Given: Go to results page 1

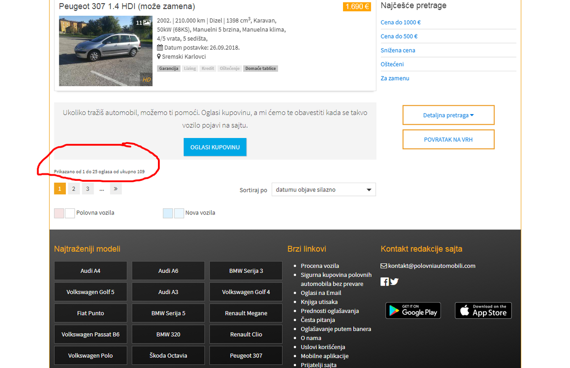Looking at the screenshot, I should [60, 189].
